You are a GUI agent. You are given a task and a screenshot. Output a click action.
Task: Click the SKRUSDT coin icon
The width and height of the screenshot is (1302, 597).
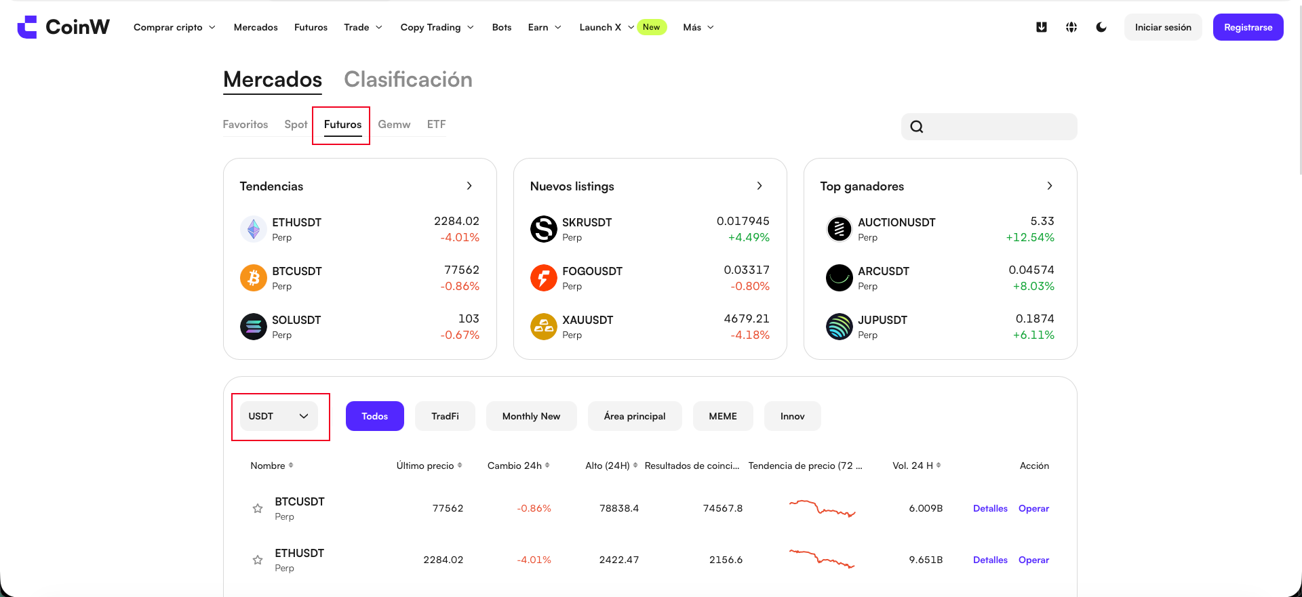544,229
